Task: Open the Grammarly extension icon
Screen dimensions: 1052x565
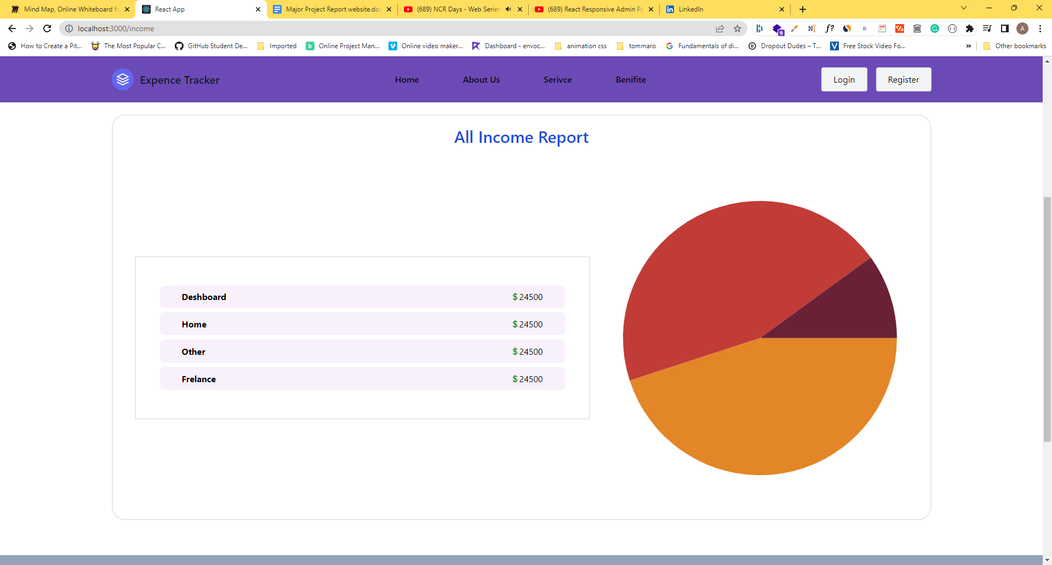Action: point(935,28)
